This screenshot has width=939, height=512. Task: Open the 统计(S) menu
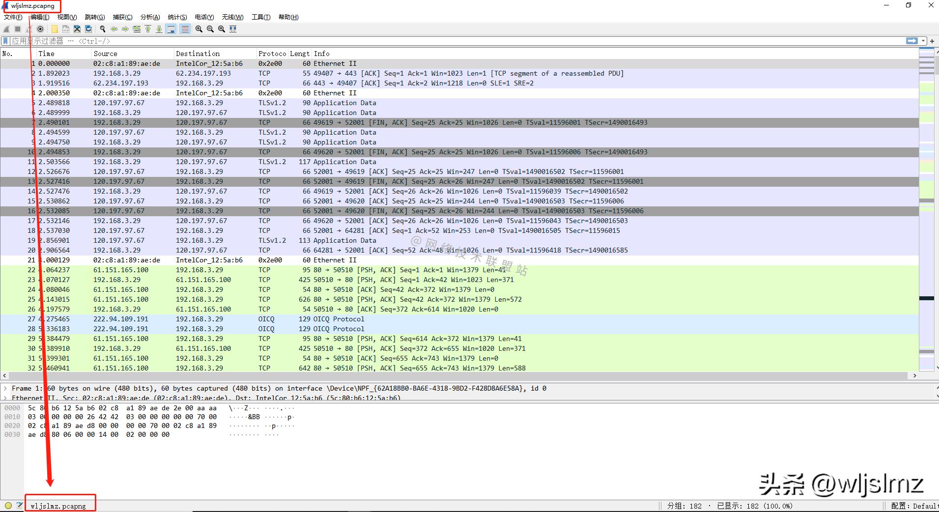pyautogui.click(x=177, y=17)
